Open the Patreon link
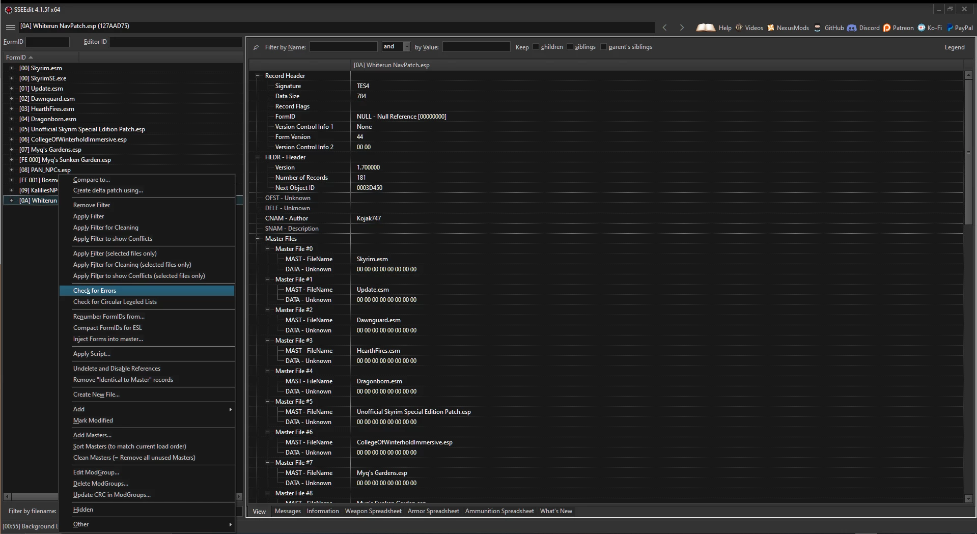977x534 pixels. [x=899, y=27]
